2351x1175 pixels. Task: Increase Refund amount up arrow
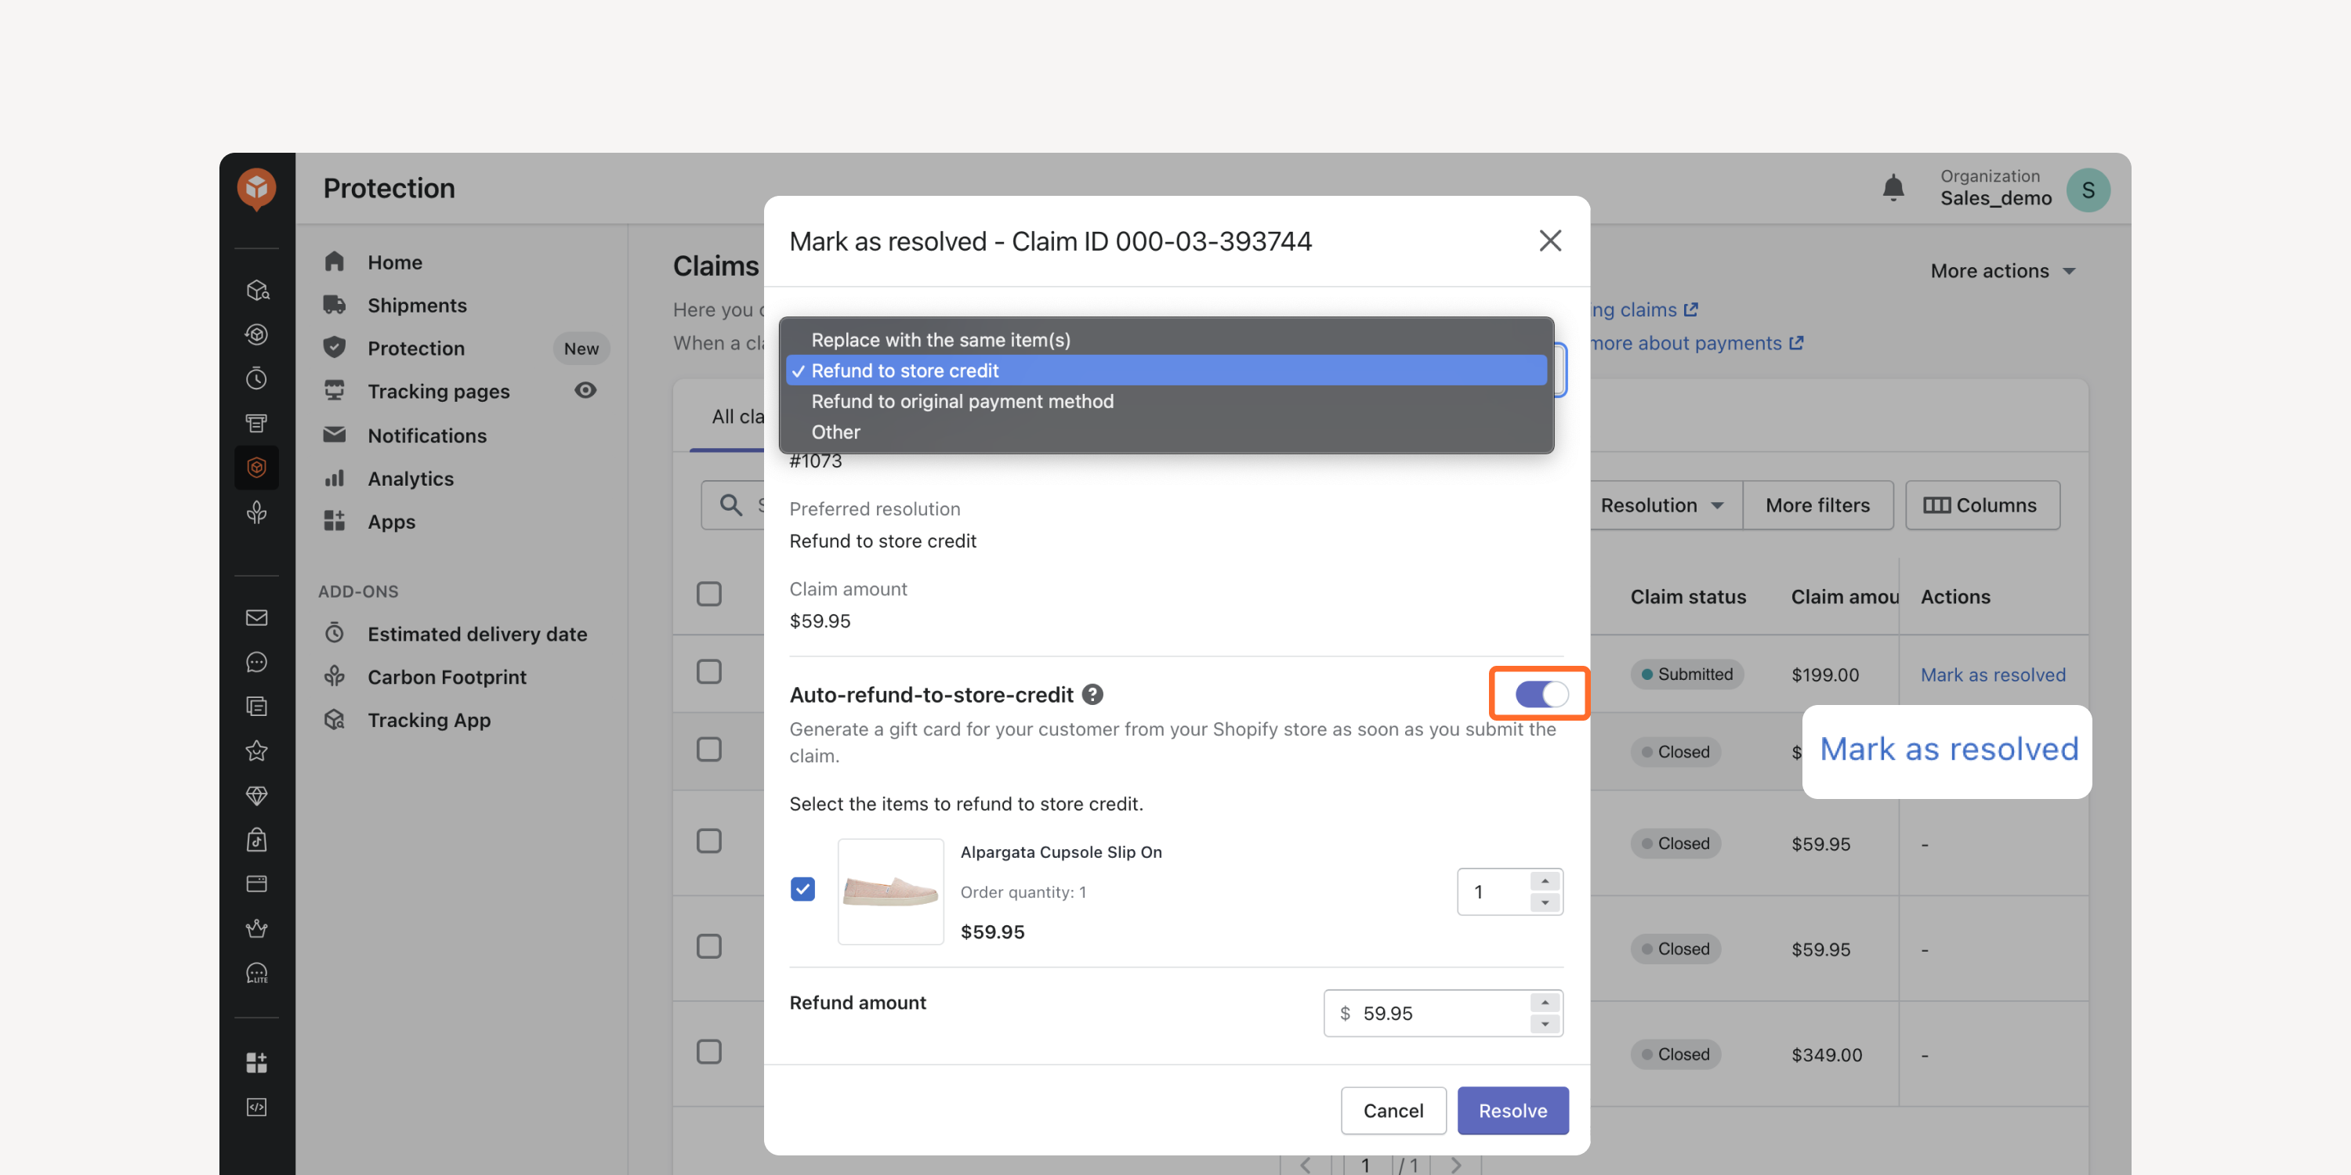1545,1002
